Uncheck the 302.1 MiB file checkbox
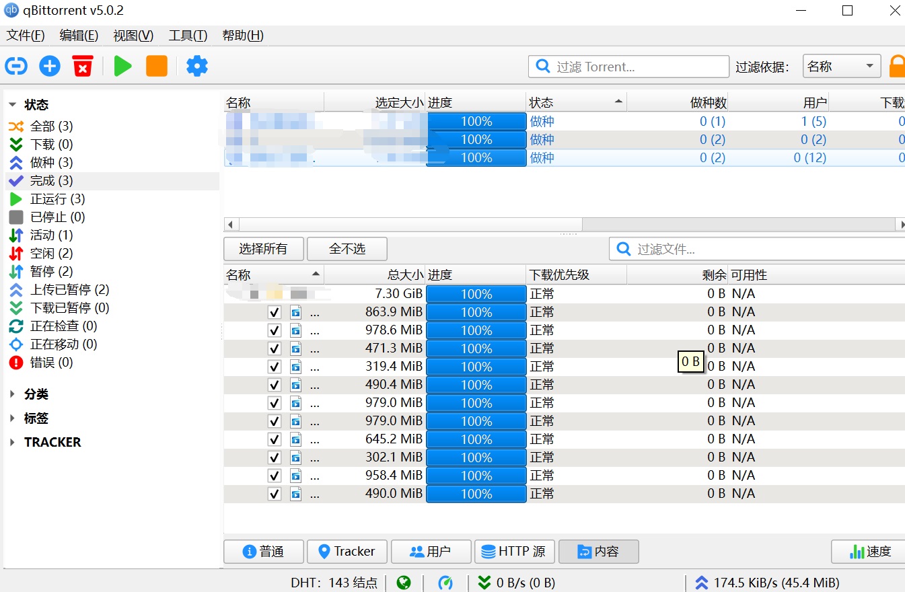 pos(274,457)
